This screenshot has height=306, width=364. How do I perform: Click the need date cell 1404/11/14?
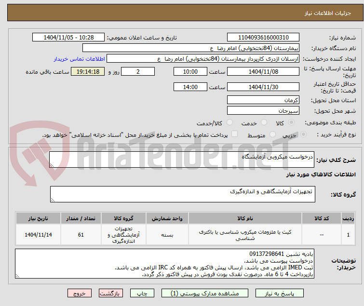coord(38,235)
